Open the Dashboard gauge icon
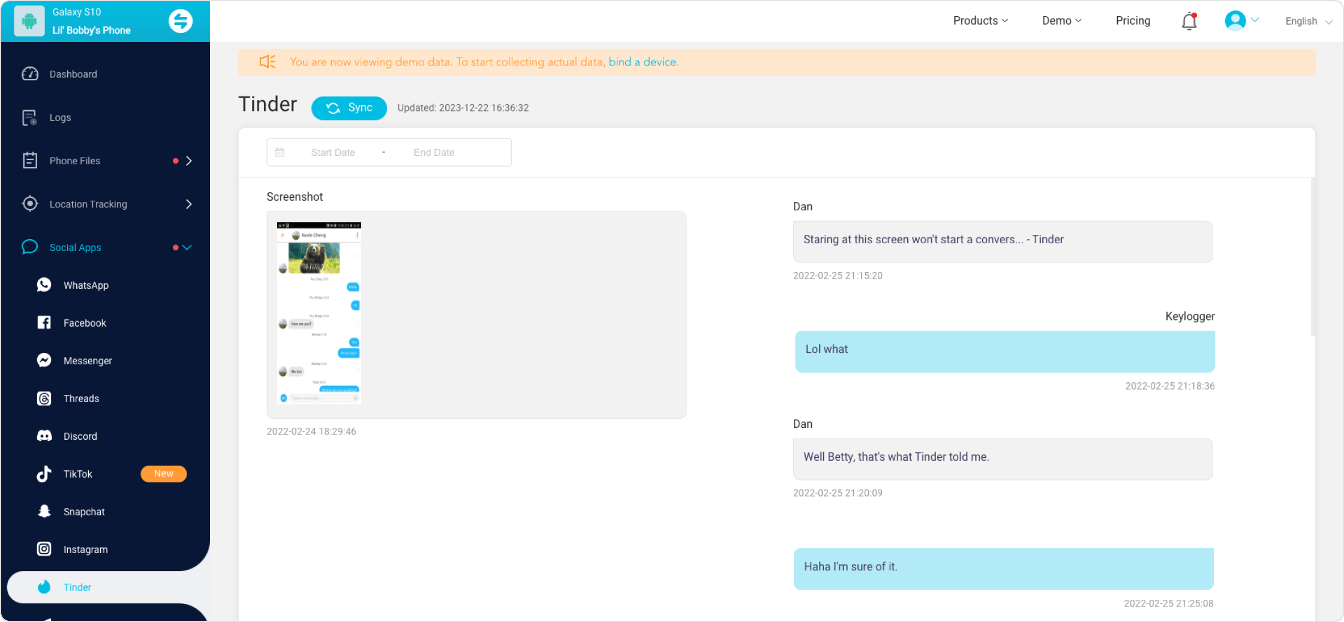 click(x=30, y=74)
